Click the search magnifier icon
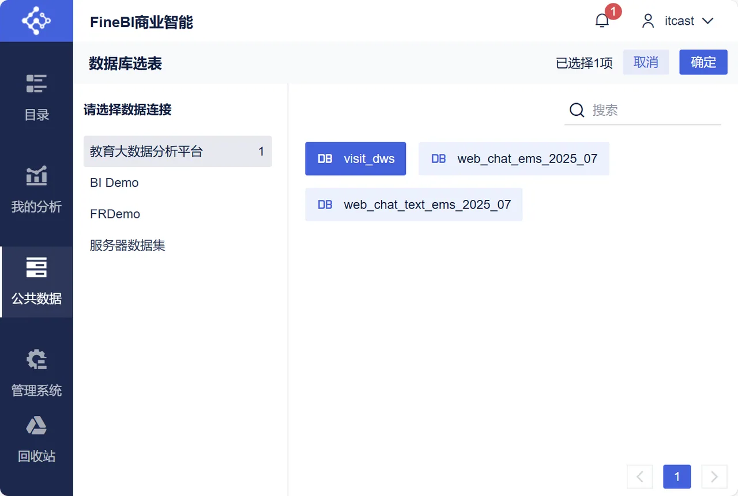Viewport: 738px width, 496px height. point(577,110)
